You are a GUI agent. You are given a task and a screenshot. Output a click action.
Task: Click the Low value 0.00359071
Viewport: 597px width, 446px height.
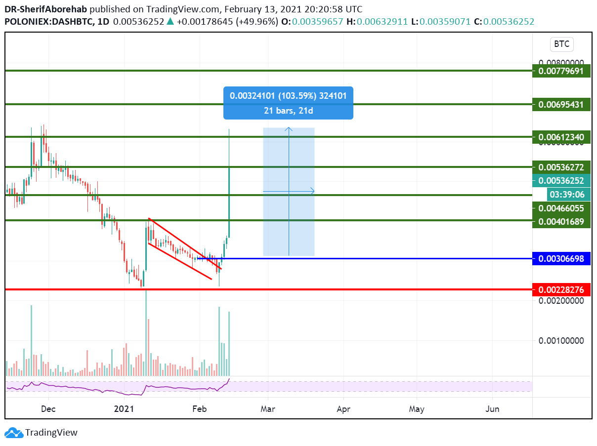coord(445,22)
